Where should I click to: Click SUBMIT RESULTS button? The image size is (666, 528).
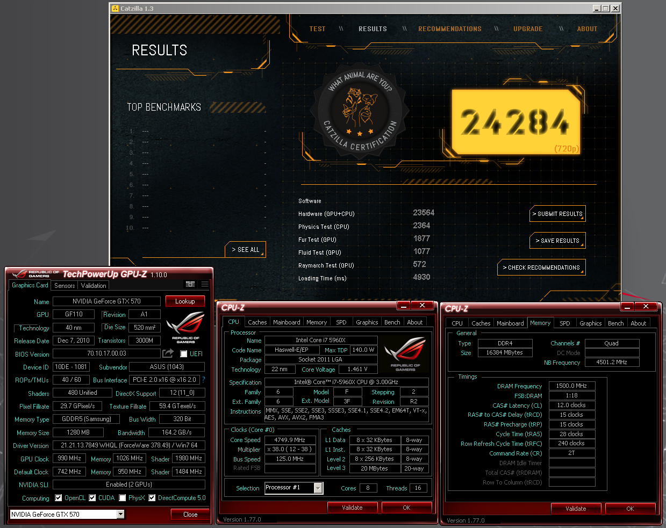[x=557, y=214]
